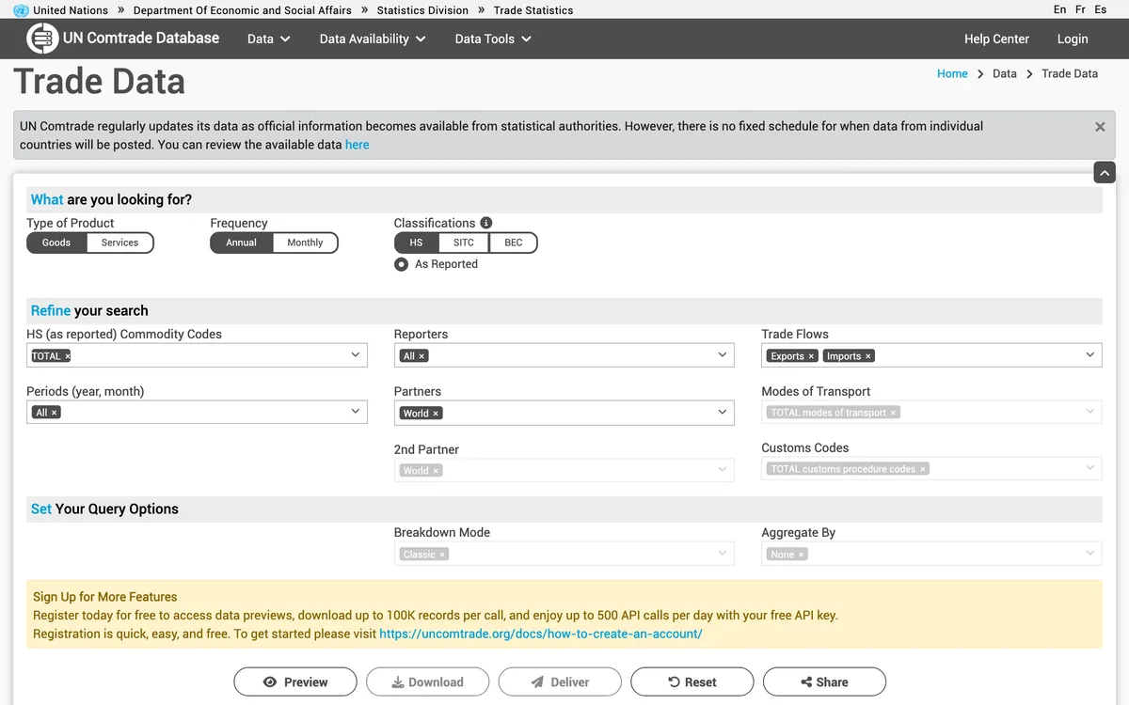Expand the Breakdown Mode dropdown
The width and height of the screenshot is (1129, 705).
[723, 554]
